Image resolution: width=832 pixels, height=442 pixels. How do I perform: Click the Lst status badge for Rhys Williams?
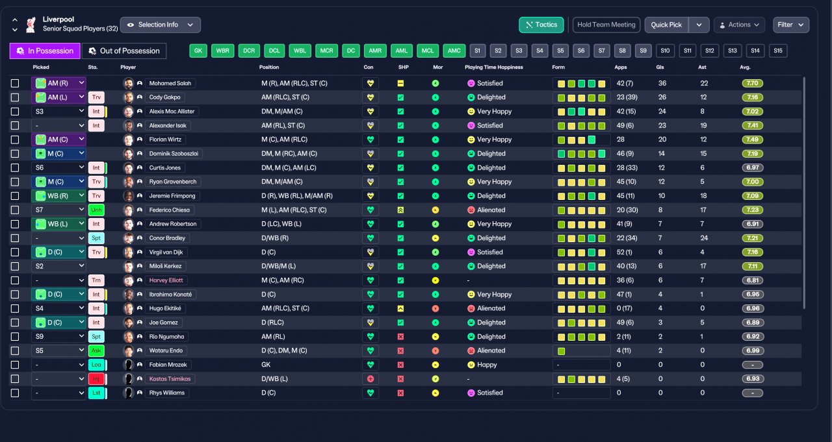[96, 393]
